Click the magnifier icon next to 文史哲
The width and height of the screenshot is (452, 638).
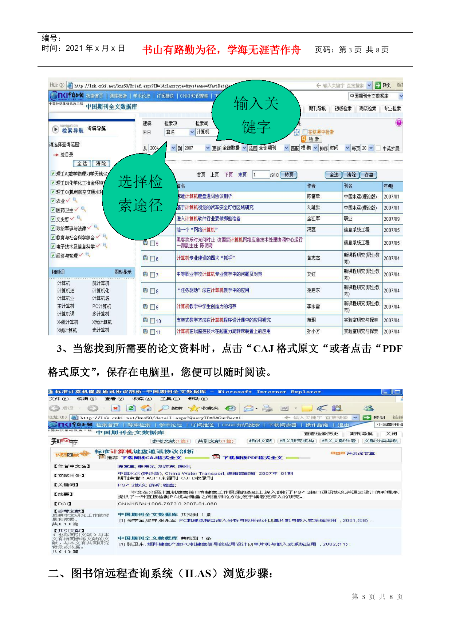coord(79,218)
